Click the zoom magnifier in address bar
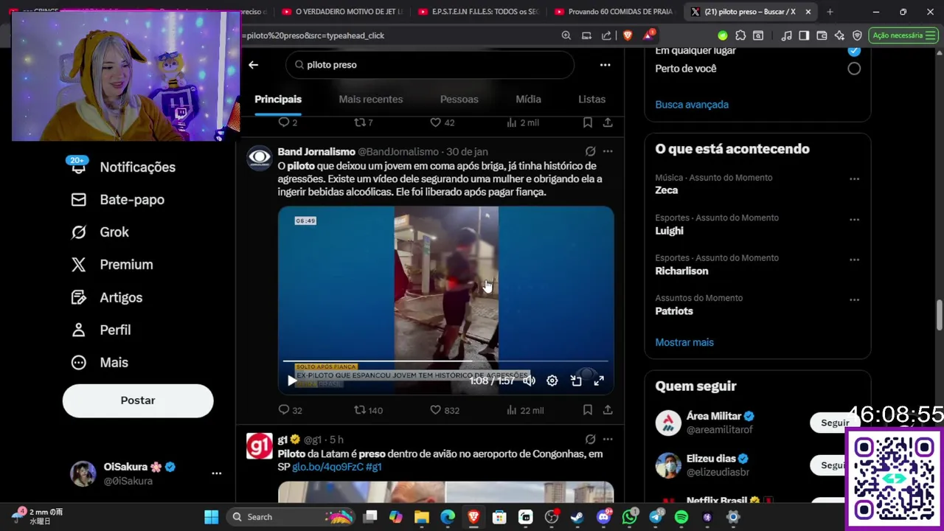This screenshot has height=531, width=944. pyautogui.click(x=566, y=35)
